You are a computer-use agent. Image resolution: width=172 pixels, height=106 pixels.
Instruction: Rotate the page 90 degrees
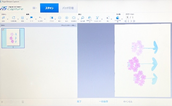click(x=14, y=18)
